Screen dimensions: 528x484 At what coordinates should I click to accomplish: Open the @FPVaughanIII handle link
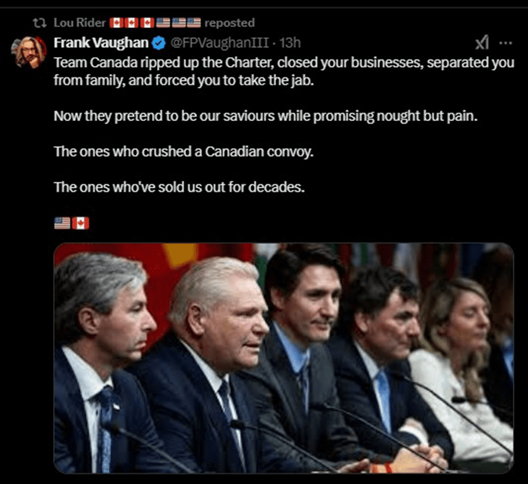tap(220, 43)
